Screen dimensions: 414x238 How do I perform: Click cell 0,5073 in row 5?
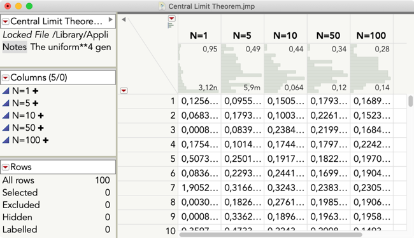(x=199, y=159)
